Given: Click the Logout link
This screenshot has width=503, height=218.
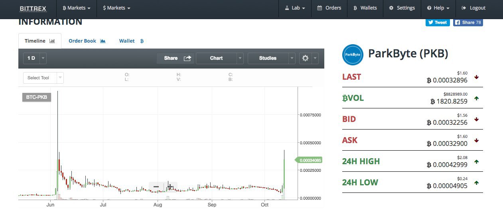Looking at the screenshot, I should 473,8.
